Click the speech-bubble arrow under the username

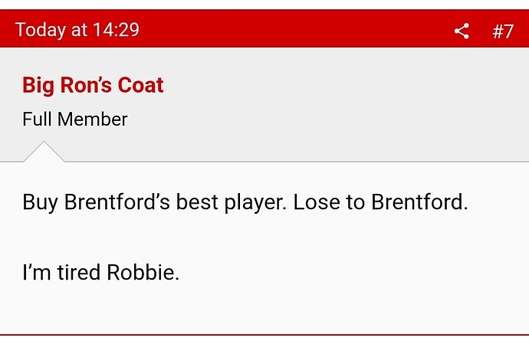44,152
